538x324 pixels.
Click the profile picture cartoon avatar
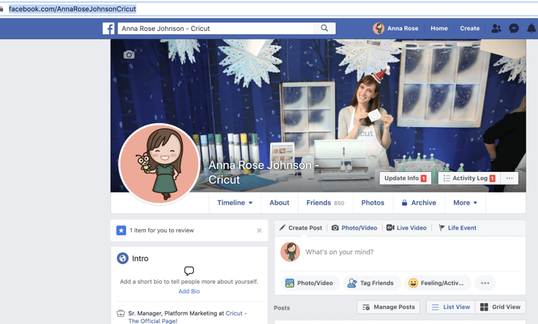click(159, 164)
